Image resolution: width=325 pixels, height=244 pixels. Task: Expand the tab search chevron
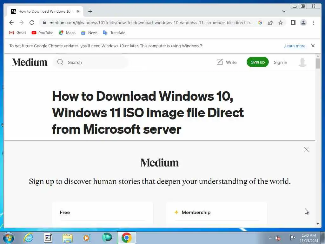click(x=283, y=11)
